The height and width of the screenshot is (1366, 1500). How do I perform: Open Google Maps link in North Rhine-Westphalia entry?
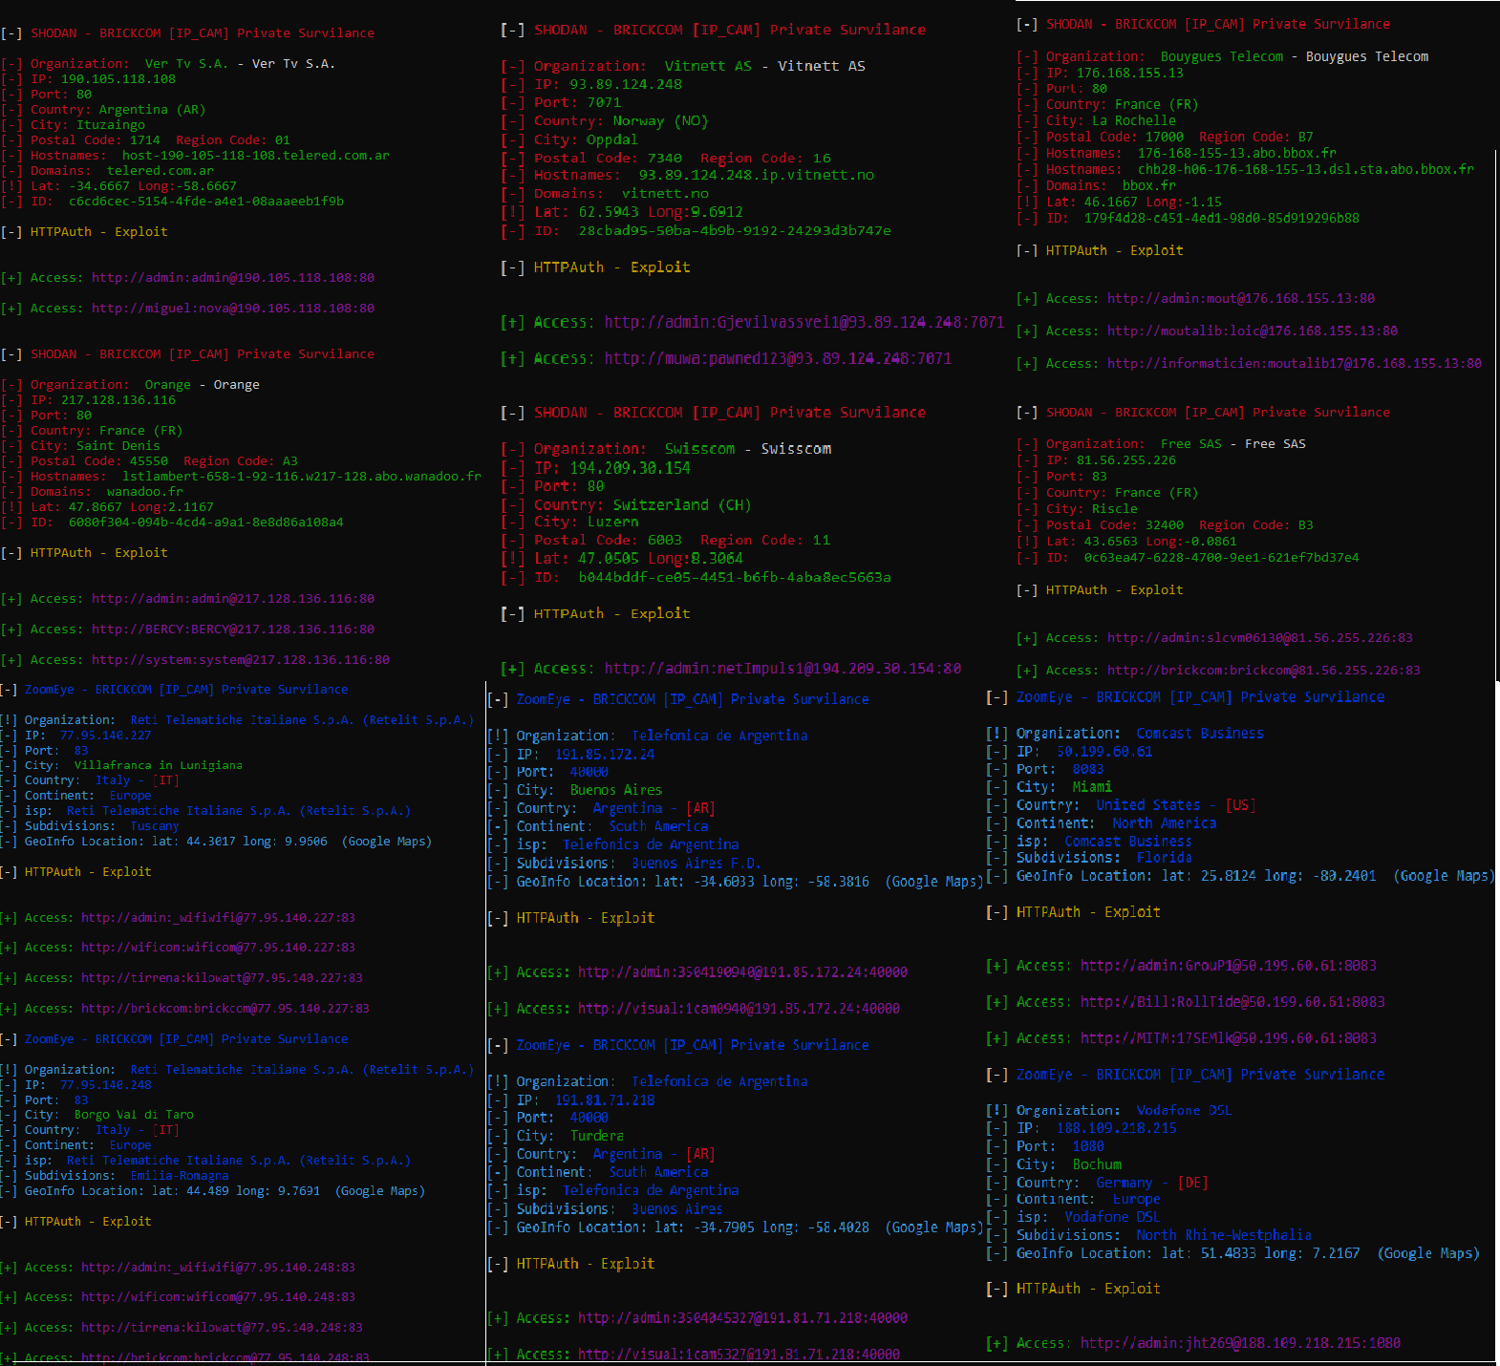point(1428,1253)
